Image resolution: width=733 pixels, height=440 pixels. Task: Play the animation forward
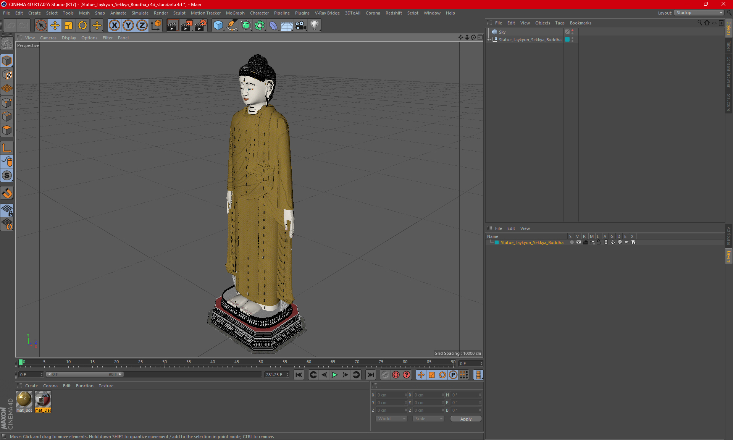334,375
